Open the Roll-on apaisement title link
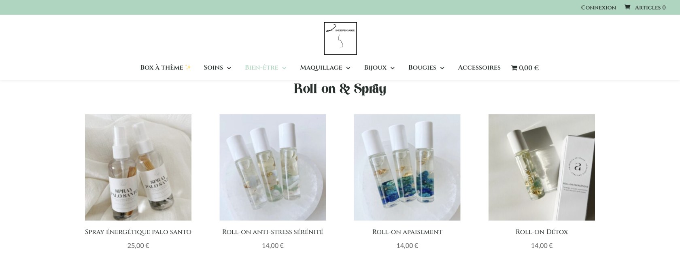 pos(407,232)
